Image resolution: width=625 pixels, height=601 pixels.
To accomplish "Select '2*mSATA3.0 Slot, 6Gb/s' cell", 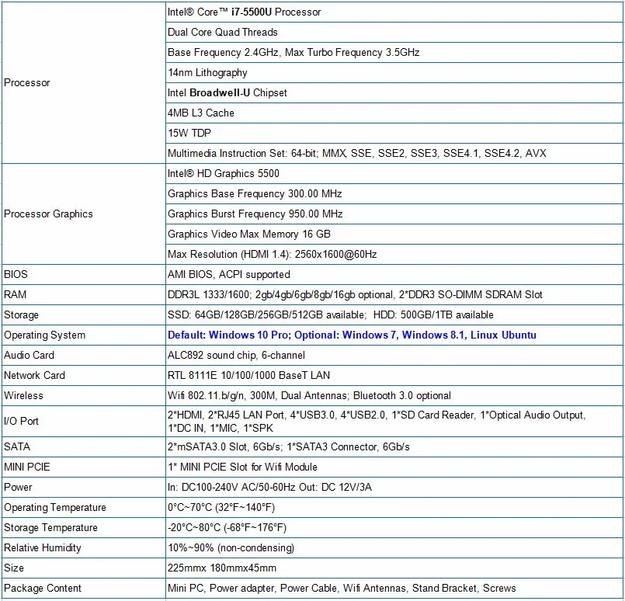I will [x=394, y=446].
